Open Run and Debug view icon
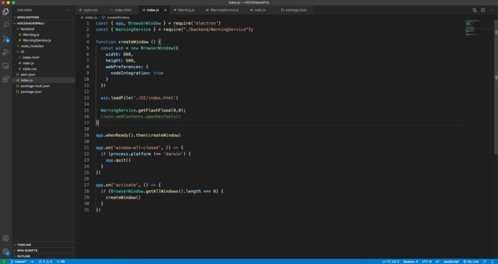Image resolution: width=498 pixels, height=264 pixels. (6, 52)
